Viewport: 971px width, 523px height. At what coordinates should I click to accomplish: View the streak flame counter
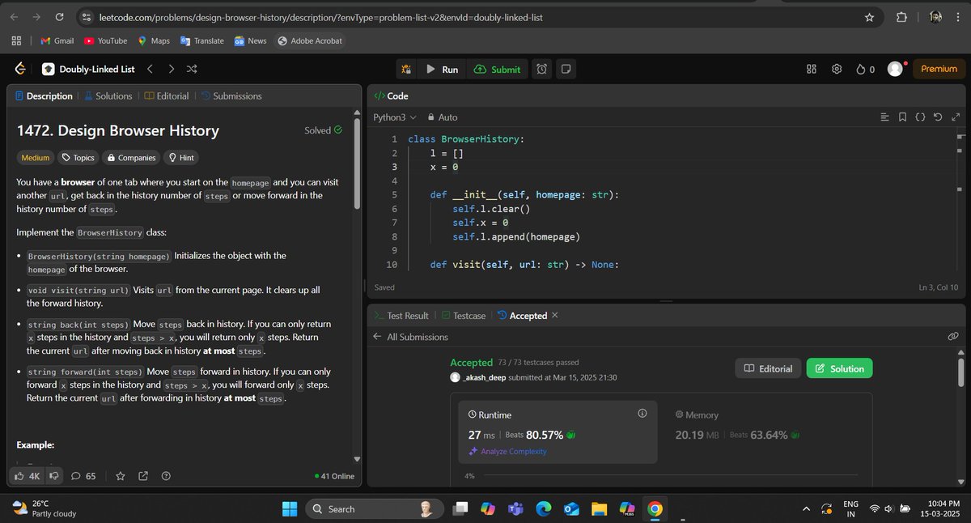tap(865, 70)
